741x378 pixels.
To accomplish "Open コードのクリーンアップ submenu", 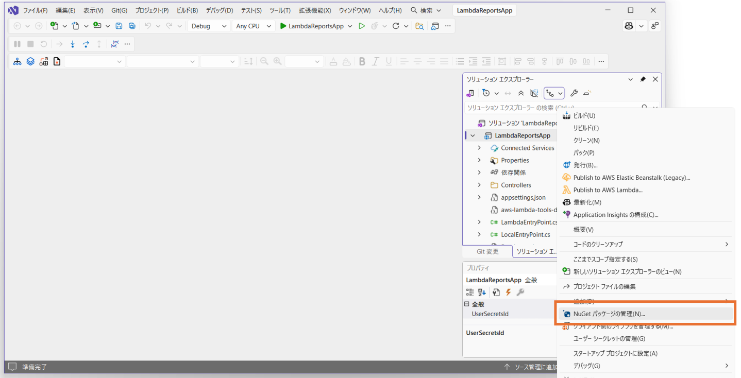I will pyautogui.click(x=645, y=244).
